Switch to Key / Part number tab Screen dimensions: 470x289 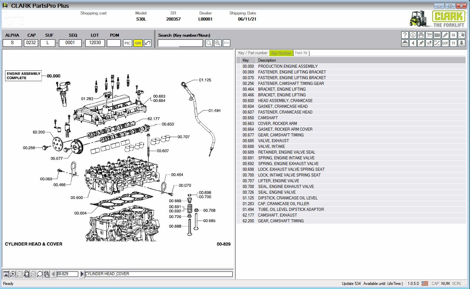253,53
